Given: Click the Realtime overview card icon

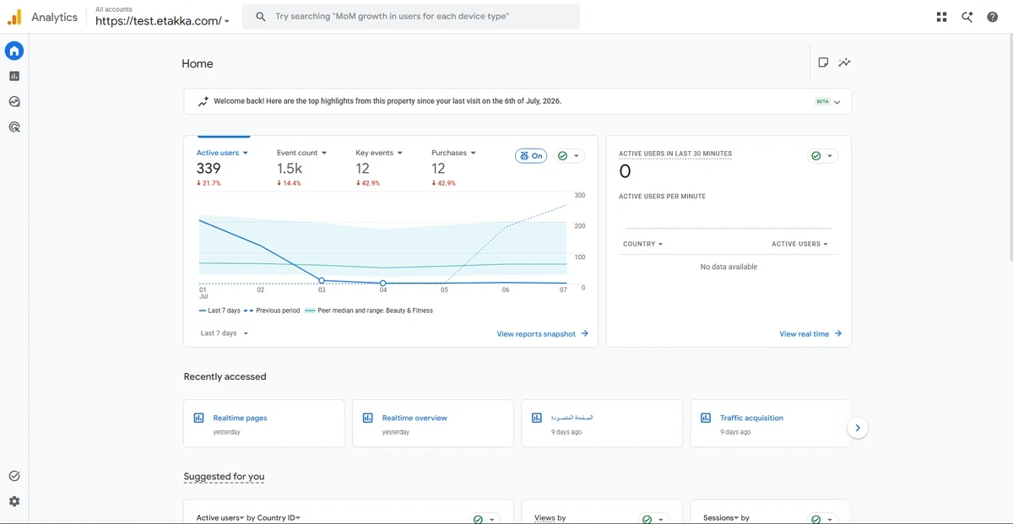Looking at the screenshot, I should 368,418.
